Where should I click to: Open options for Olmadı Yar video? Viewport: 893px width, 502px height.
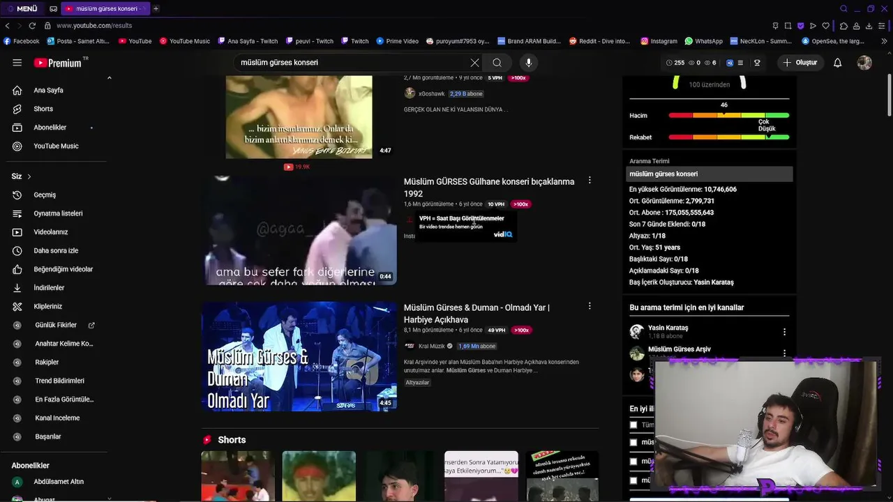coord(590,306)
